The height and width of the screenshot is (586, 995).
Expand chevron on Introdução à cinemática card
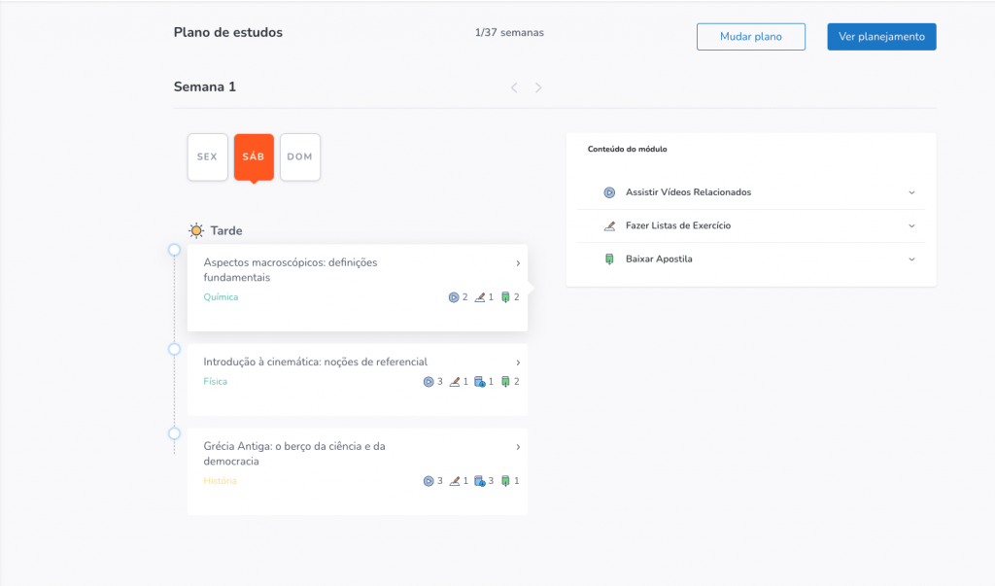pyautogui.click(x=518, y=362)
